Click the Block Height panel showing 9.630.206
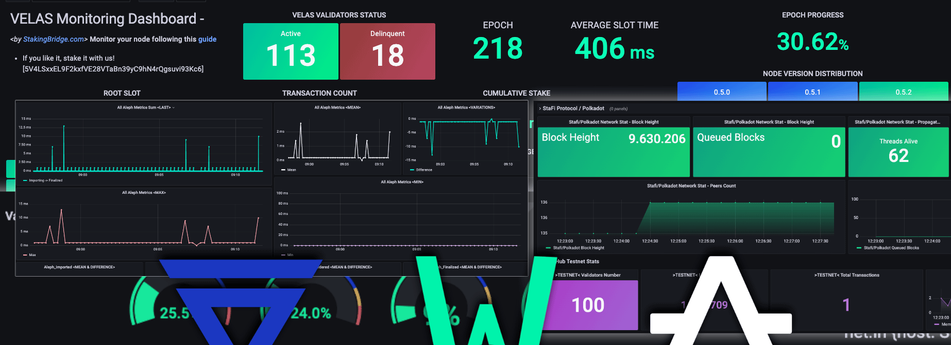Viewport: 951px width, 345px height. pyautogui.click(x=614, y=152)
